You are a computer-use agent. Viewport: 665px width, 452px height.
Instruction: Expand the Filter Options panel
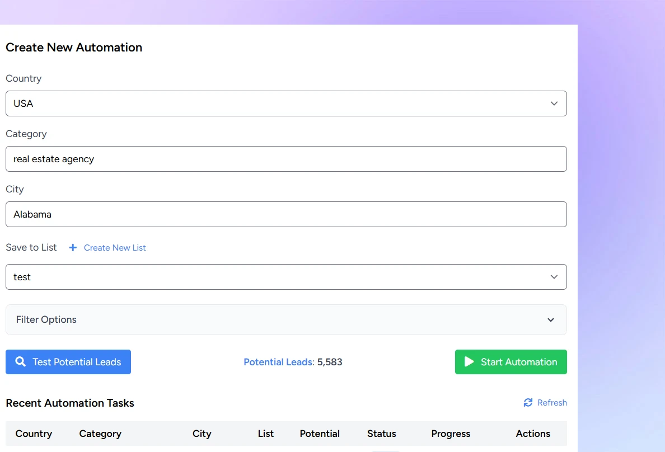(x=286, y=320)
